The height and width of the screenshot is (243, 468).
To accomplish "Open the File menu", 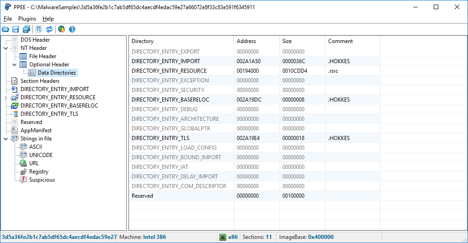I will point(8,19).
